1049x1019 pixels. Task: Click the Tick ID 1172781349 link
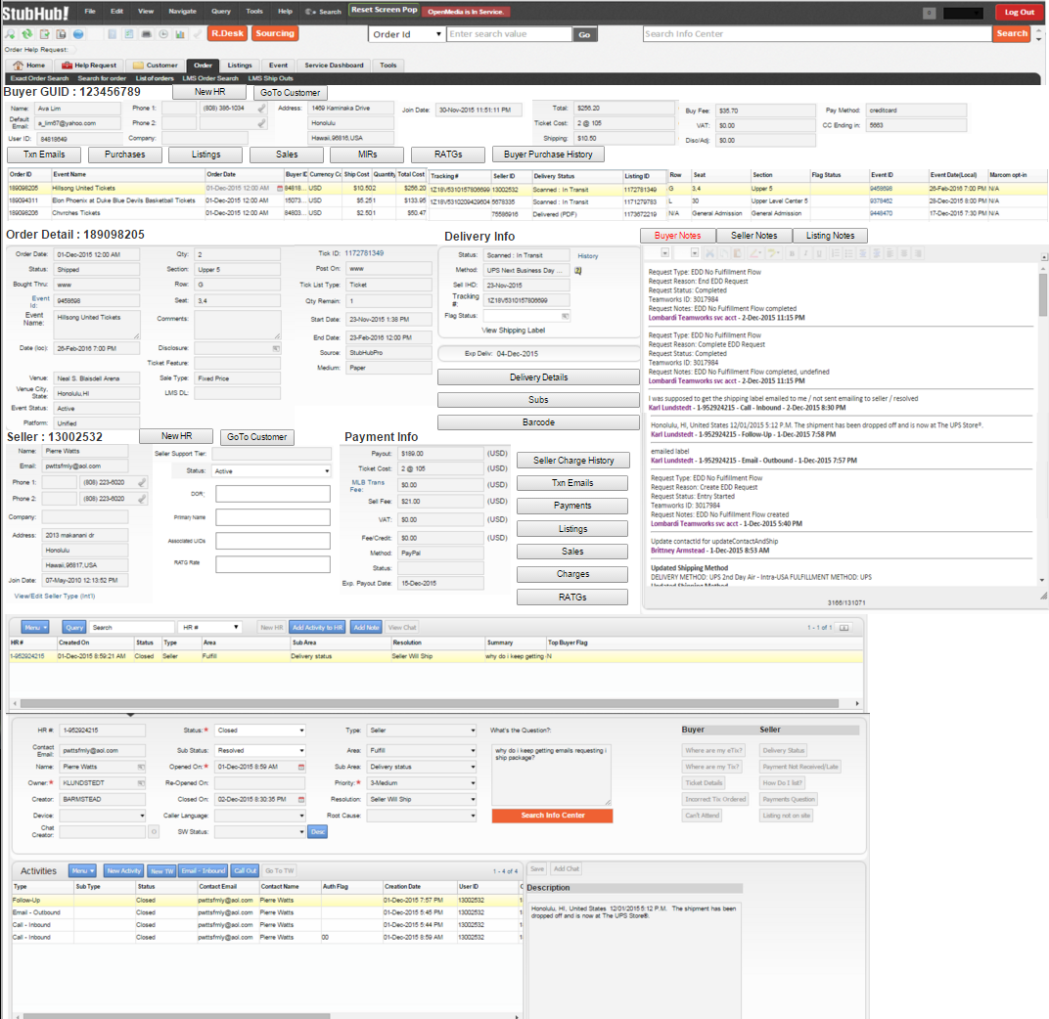[364, 253]
